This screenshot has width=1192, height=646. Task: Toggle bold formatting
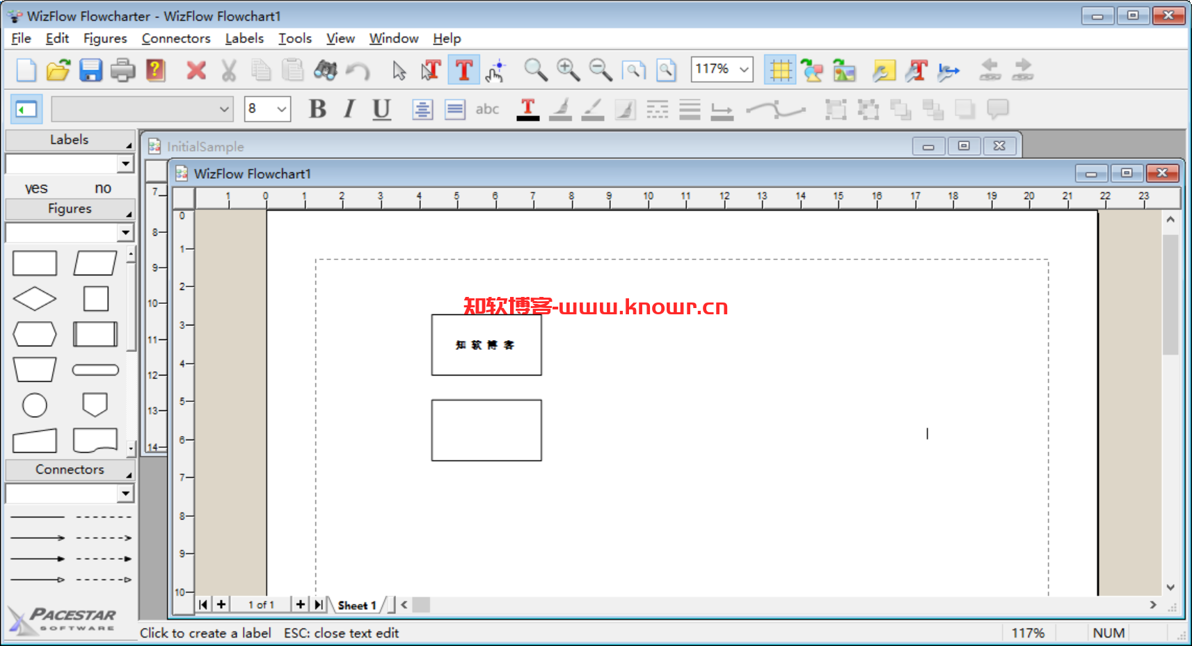(317, 109)
